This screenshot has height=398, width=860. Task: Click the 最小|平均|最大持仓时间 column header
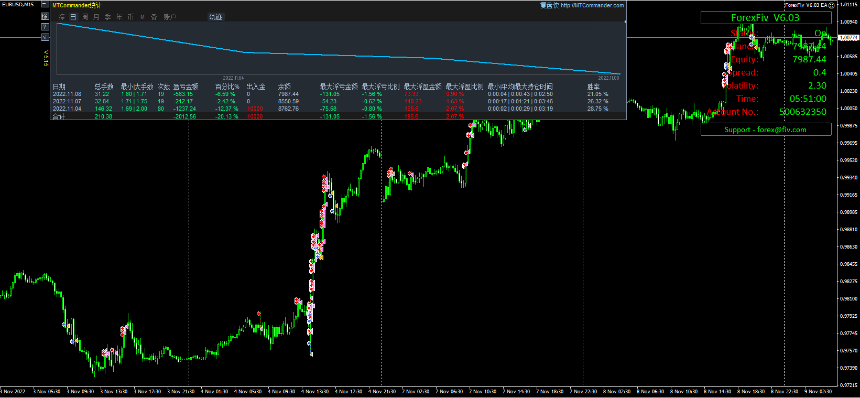pyautogui.click(x=520, y=87)
